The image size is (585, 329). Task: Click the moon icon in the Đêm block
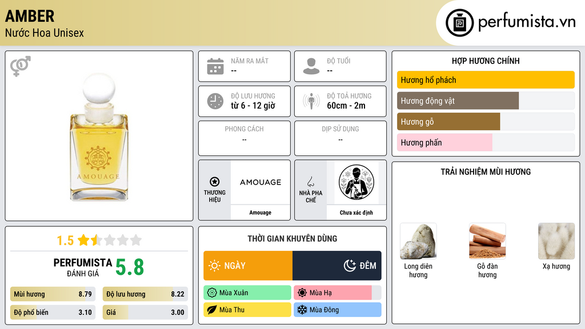tap(350, 266)
